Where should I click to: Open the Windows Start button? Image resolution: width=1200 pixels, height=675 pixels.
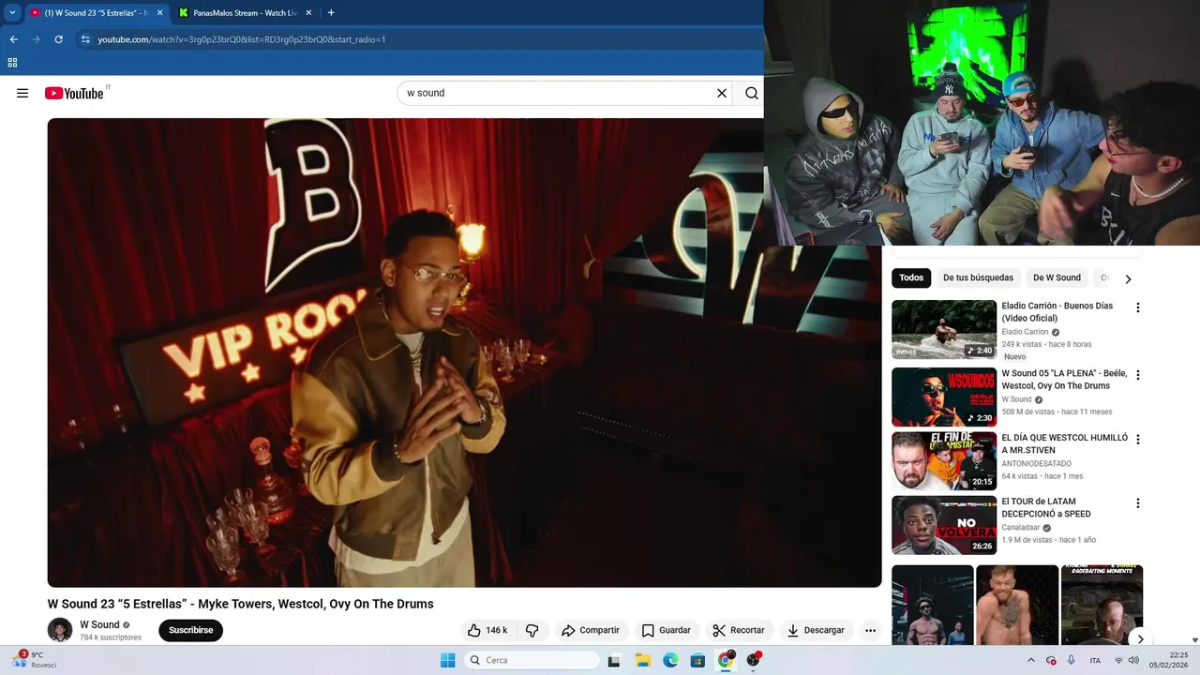(447, 660)
